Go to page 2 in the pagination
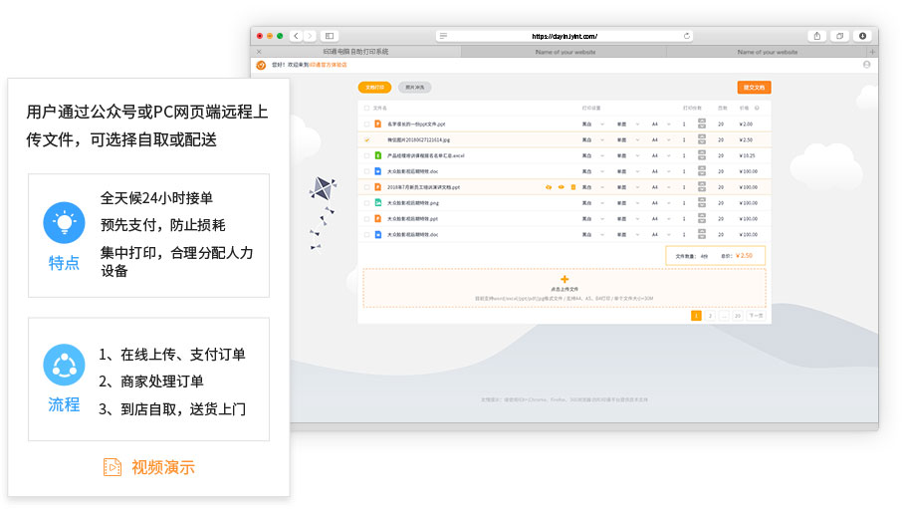Screen dimensions: 906x509 [710, 316]
